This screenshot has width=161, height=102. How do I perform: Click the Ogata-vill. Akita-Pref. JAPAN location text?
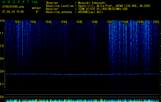click(114, 6)
